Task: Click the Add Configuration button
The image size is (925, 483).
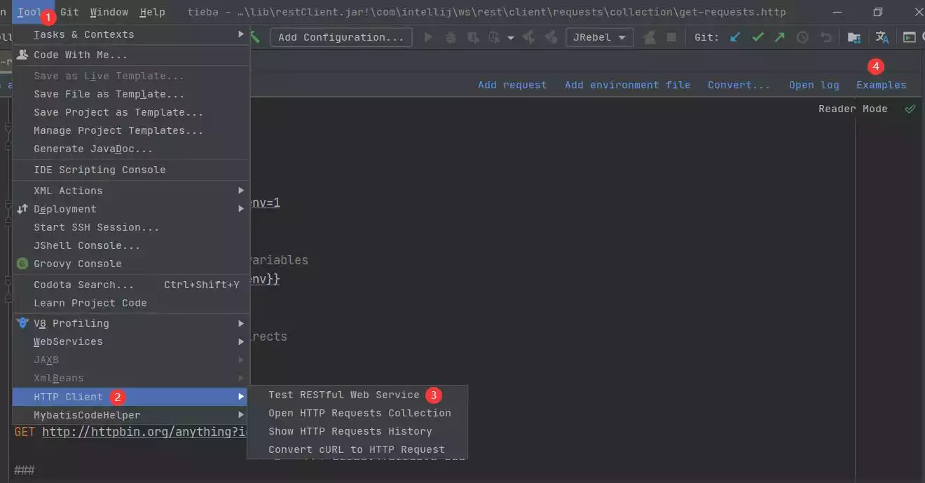Action: (x=341, y=37)
